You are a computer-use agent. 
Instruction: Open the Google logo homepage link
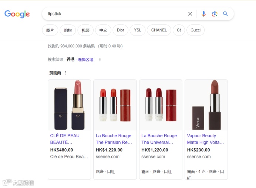[17, 14]
